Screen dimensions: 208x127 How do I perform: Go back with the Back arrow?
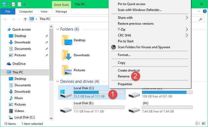pyautogui.click(x=5, y=19)
